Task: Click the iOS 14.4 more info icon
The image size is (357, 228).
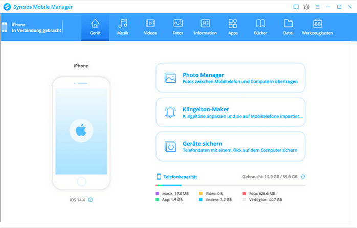Action: (91, 200)
